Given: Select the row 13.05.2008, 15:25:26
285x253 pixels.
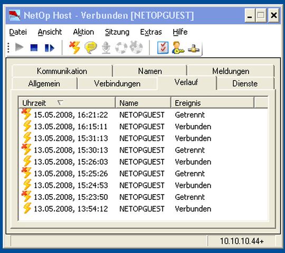Looking at the screenshot, I should point(143,174).
